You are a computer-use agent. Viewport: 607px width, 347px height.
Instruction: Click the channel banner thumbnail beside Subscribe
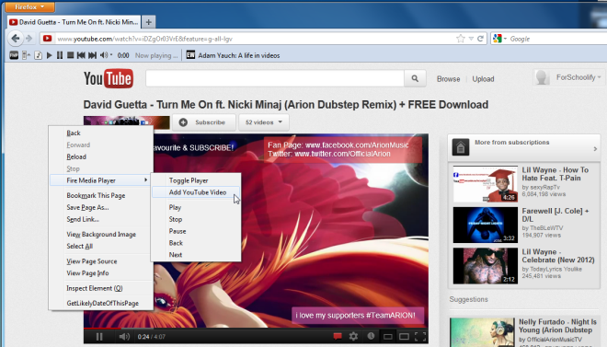pos(127,122)
